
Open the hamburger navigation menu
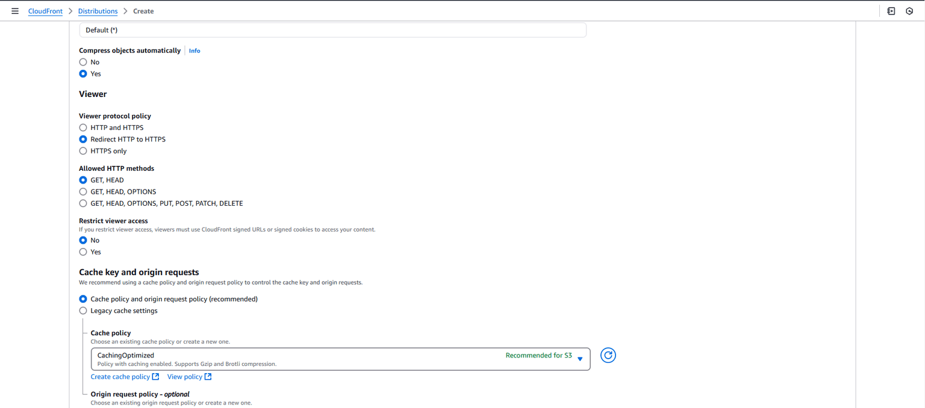coord(15,11)
